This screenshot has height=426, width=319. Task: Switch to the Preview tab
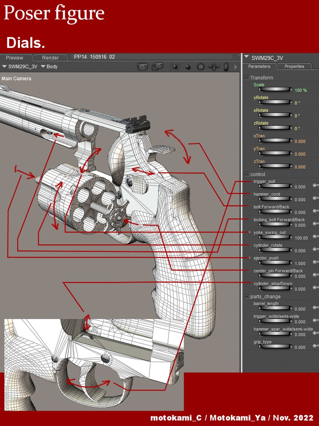[15, 57]
